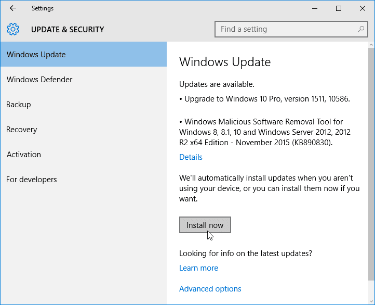Open the Learn more link
Image resolution: width=375 pixels, height=305 pixels.
[x=198, y=268]
